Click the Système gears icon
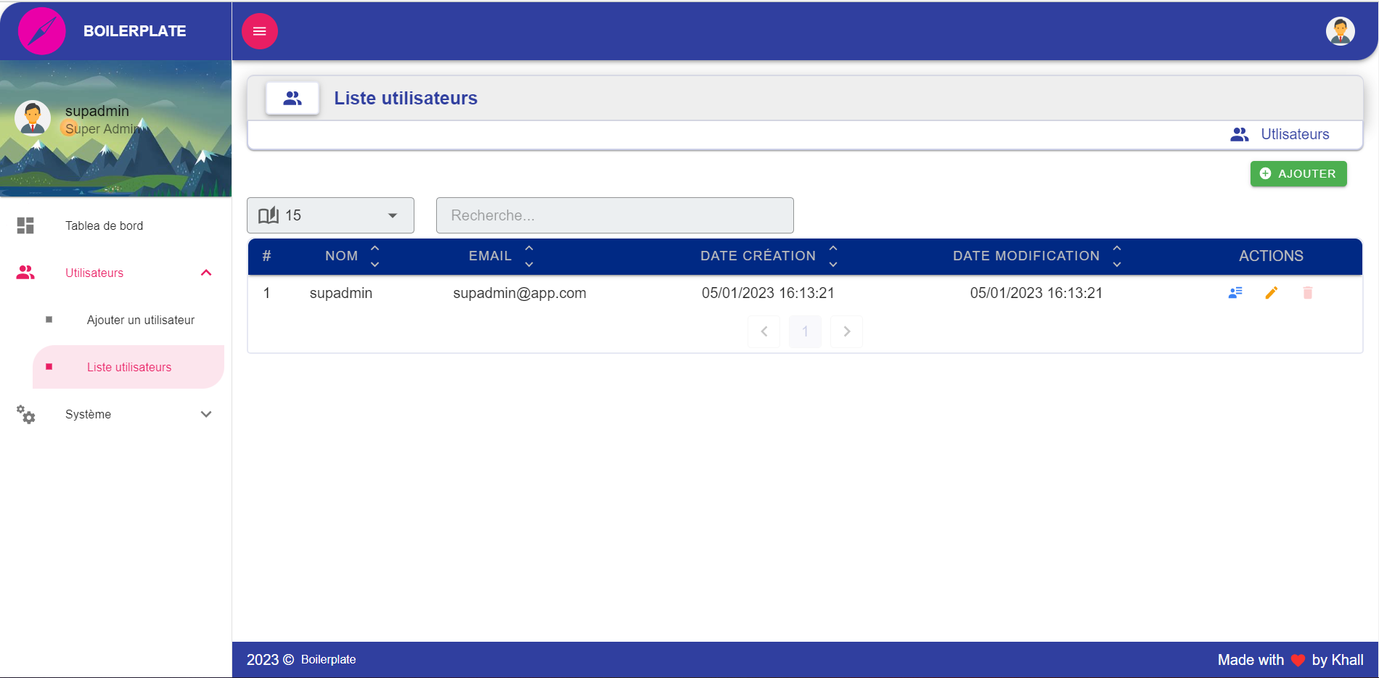The width and height of the screenshot is (1379, 678). (x=25, y=414)
